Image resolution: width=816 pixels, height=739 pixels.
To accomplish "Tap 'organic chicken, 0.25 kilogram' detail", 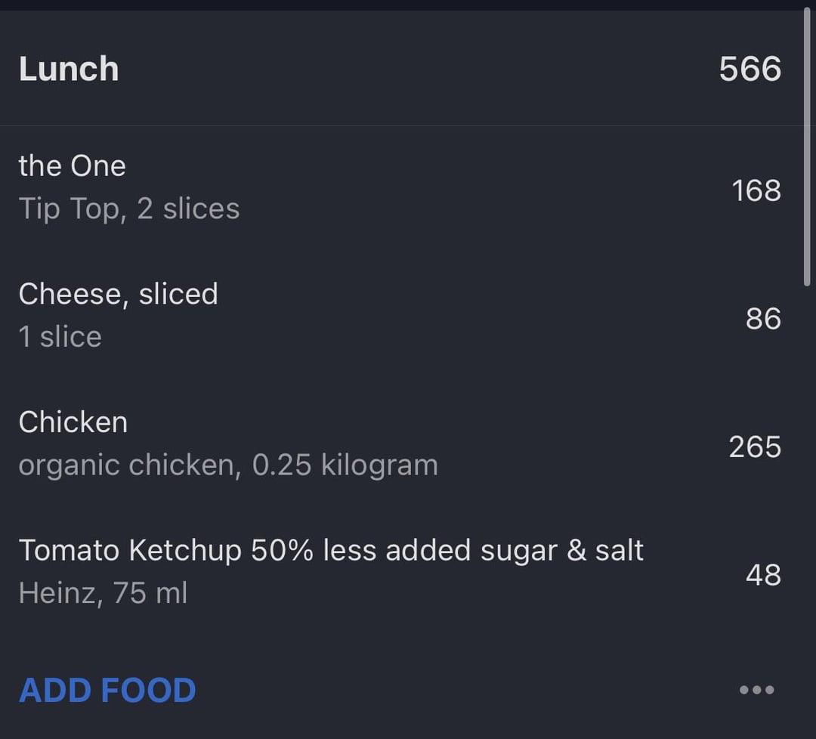I will [228, 465].
